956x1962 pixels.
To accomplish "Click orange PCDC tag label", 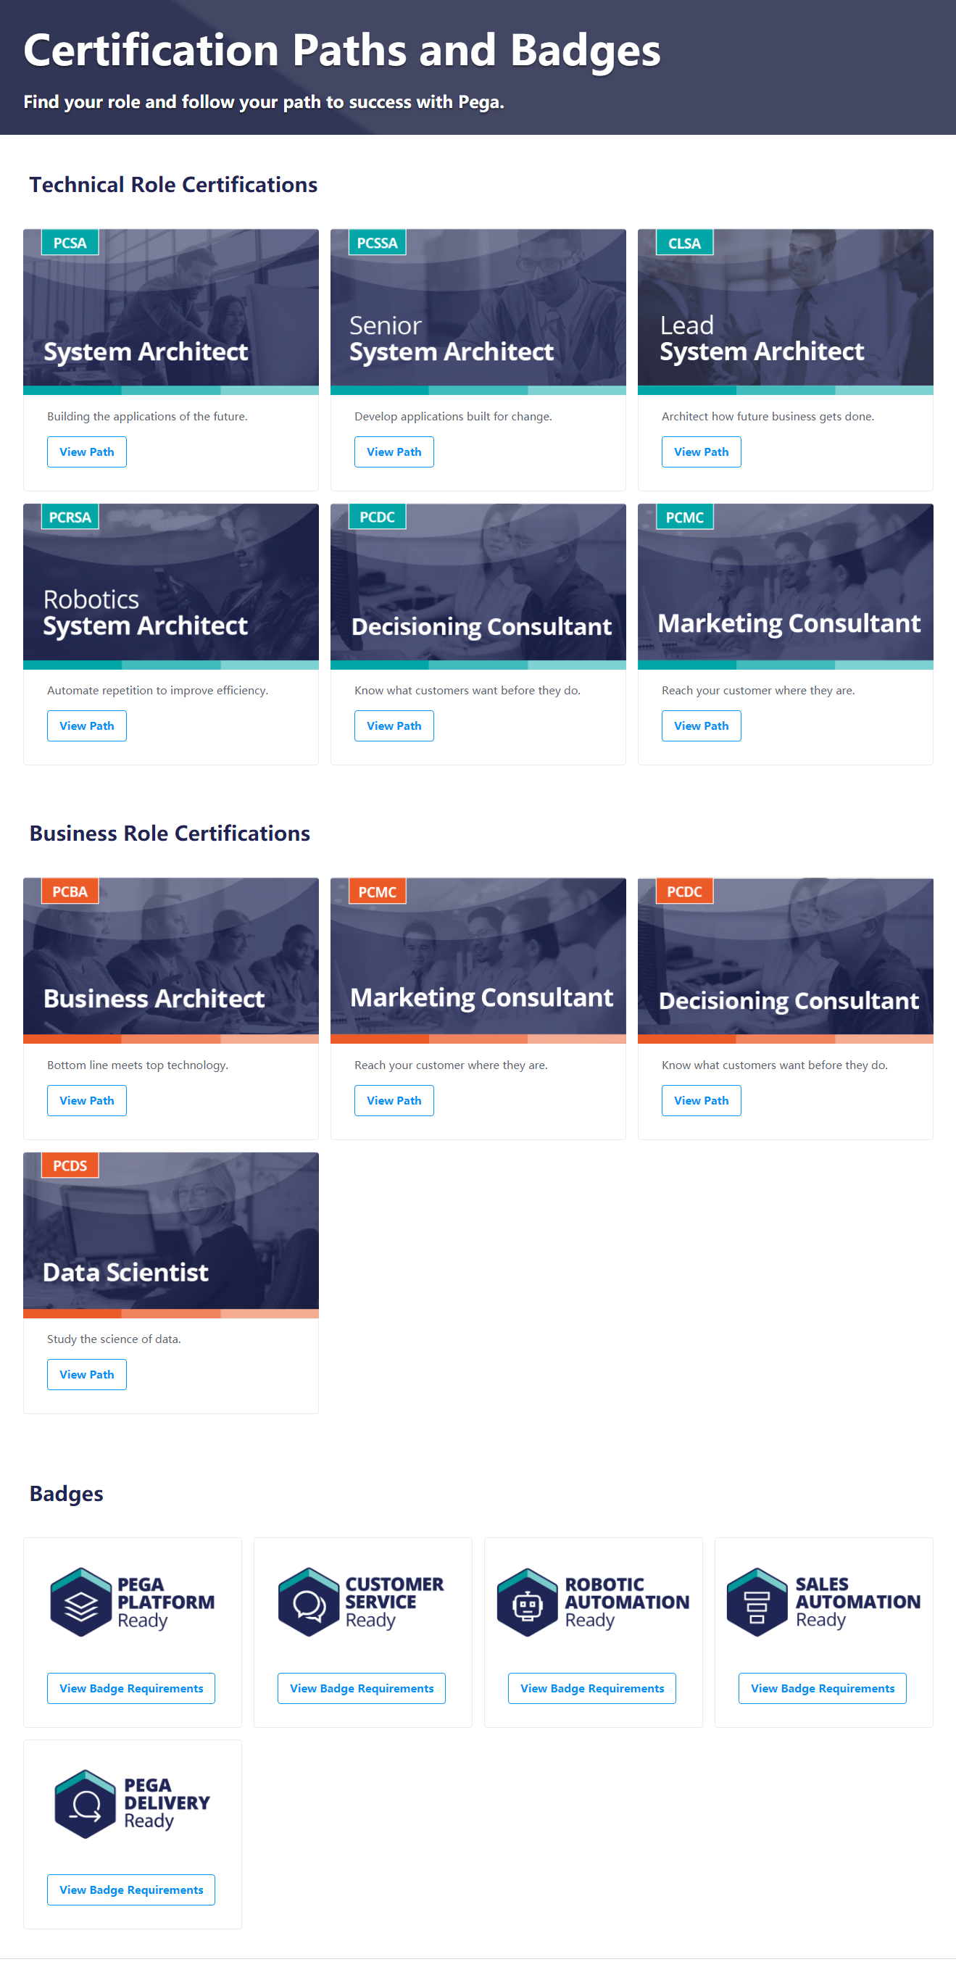I will 684,892.
